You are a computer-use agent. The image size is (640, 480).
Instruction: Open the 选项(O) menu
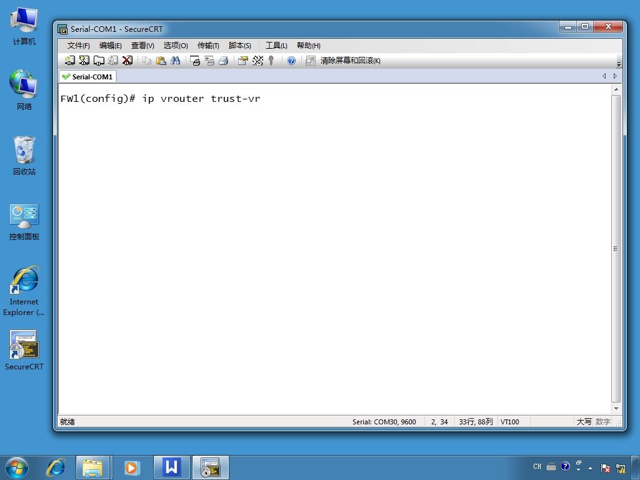coord(176,45)
